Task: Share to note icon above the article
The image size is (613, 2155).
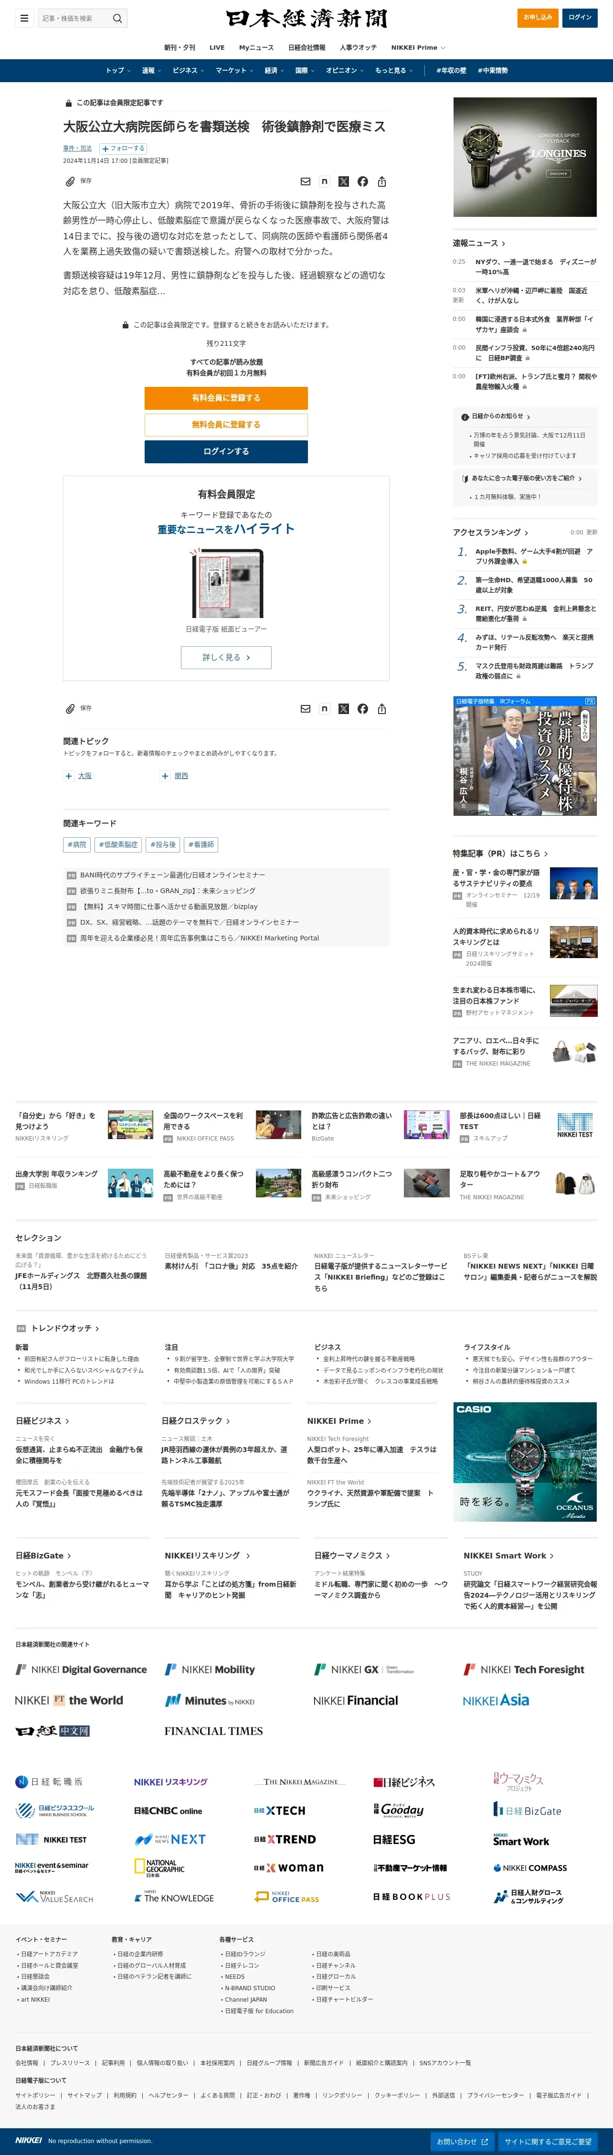Action: [325, 181]
